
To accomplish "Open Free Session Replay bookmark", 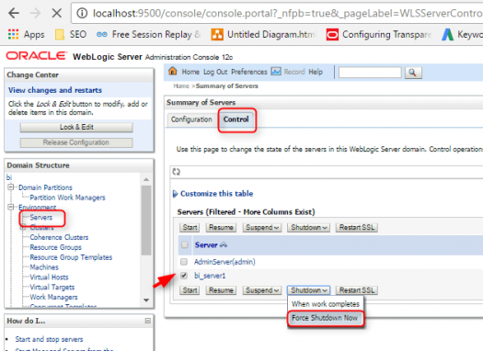I will point(148,34).
